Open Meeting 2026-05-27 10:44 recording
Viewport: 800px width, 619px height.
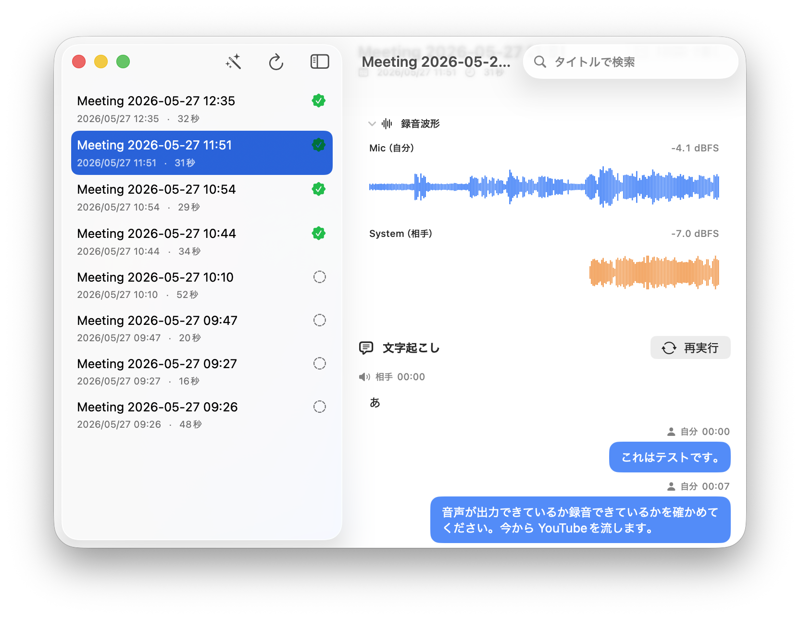202,241
